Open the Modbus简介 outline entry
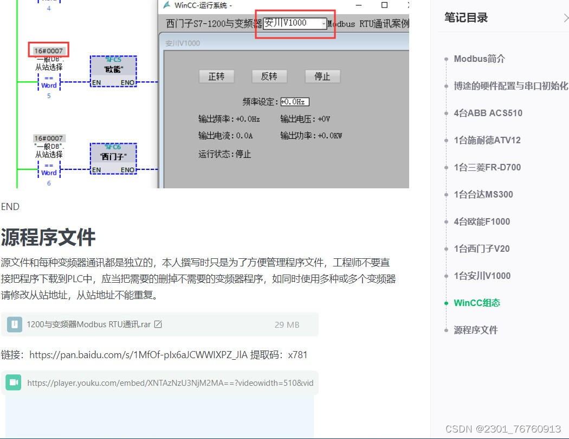This screenshot has height=439, width=569. point(479,59)
